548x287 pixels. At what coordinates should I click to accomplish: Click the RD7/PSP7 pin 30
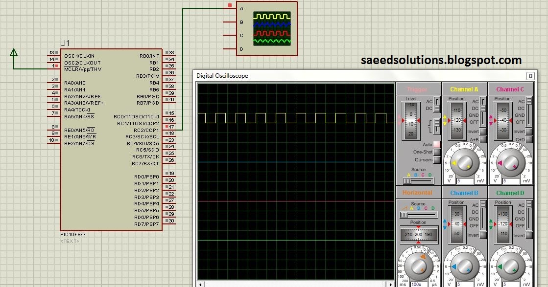click(x=169, y=223)
